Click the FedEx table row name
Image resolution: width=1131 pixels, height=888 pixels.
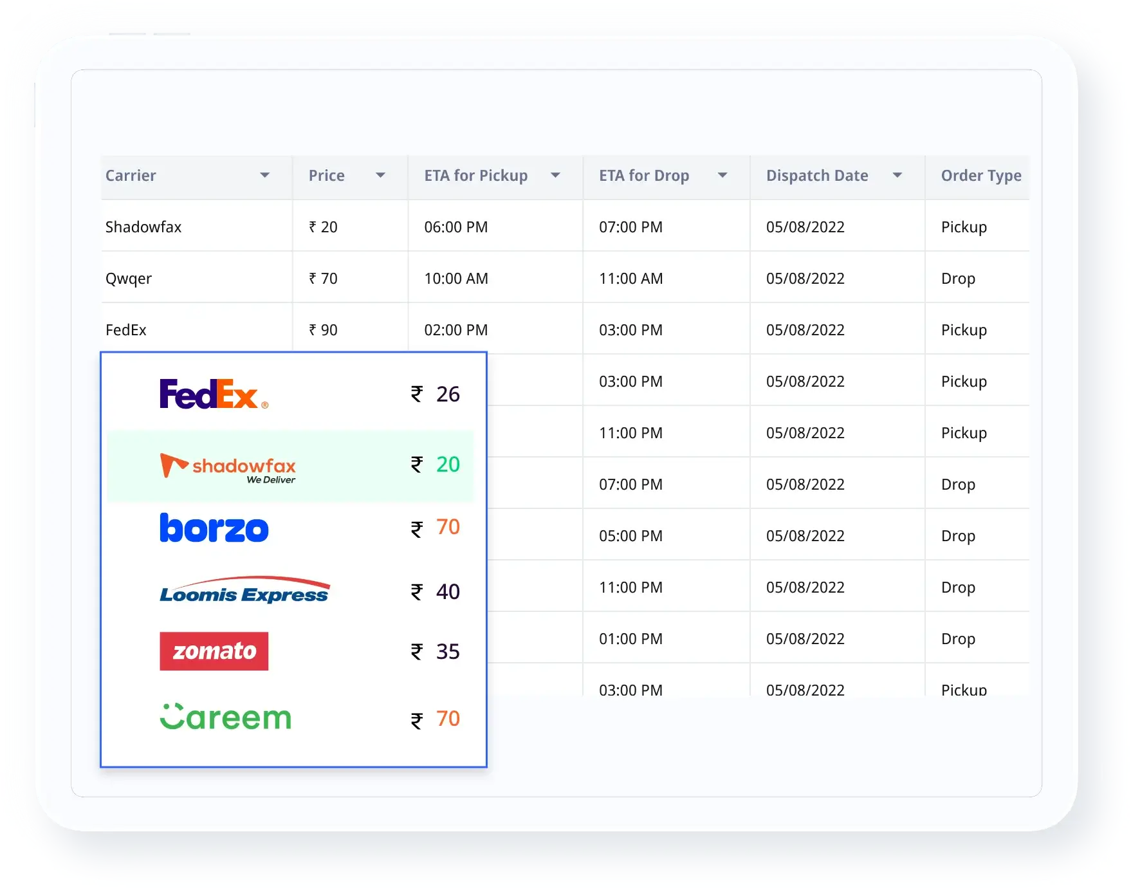[126, 330]
